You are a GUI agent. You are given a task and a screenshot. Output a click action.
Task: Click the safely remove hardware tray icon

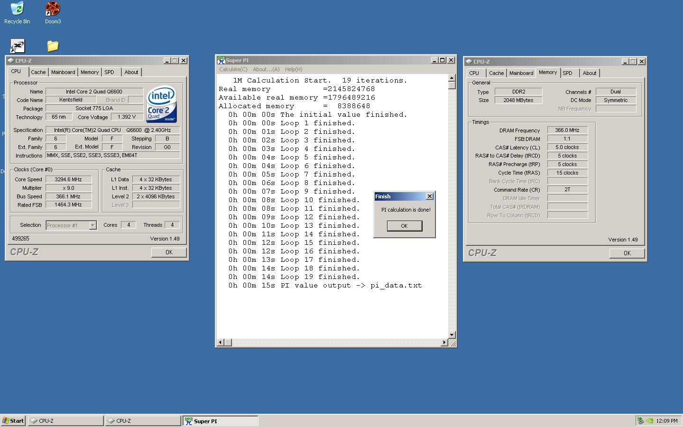click(640, 420)
